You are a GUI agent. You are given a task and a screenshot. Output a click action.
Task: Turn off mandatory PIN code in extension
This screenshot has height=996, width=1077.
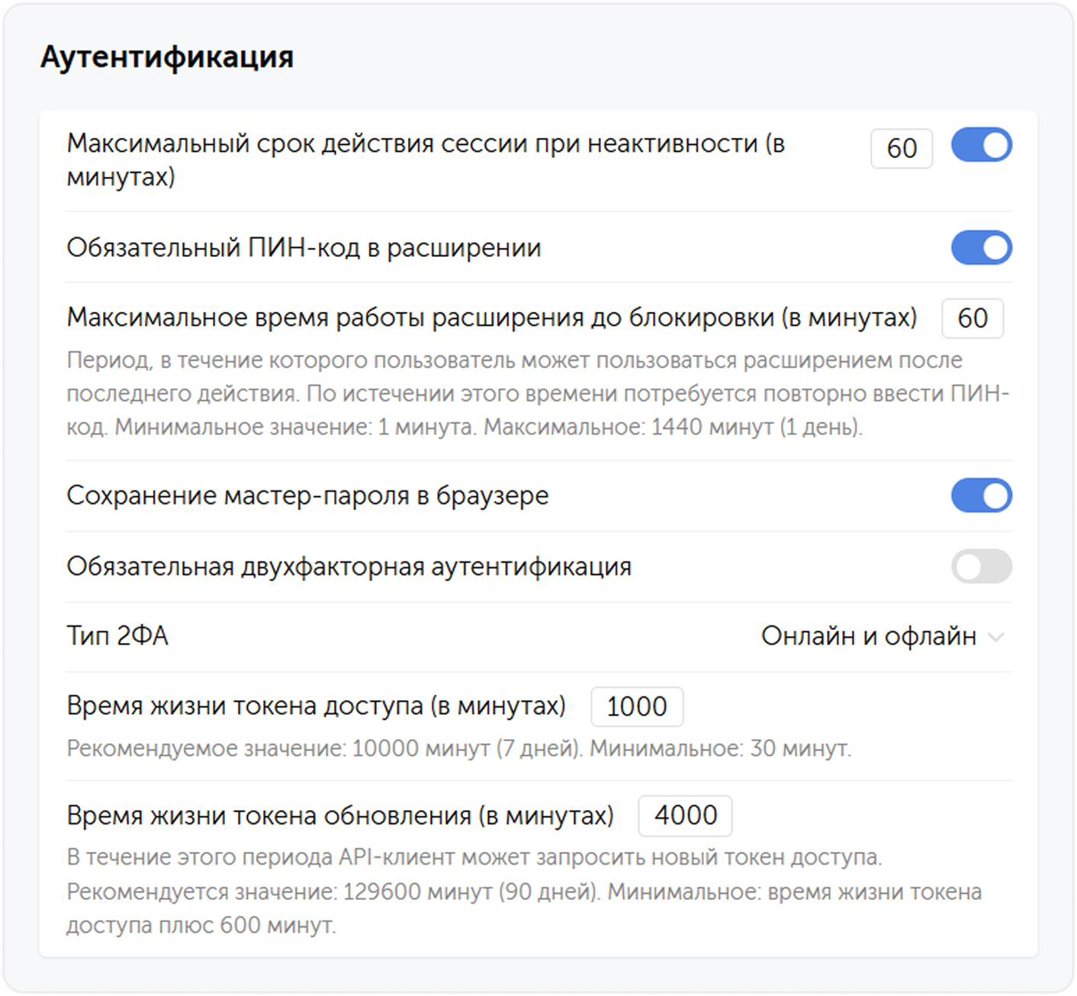coord(982,247)
